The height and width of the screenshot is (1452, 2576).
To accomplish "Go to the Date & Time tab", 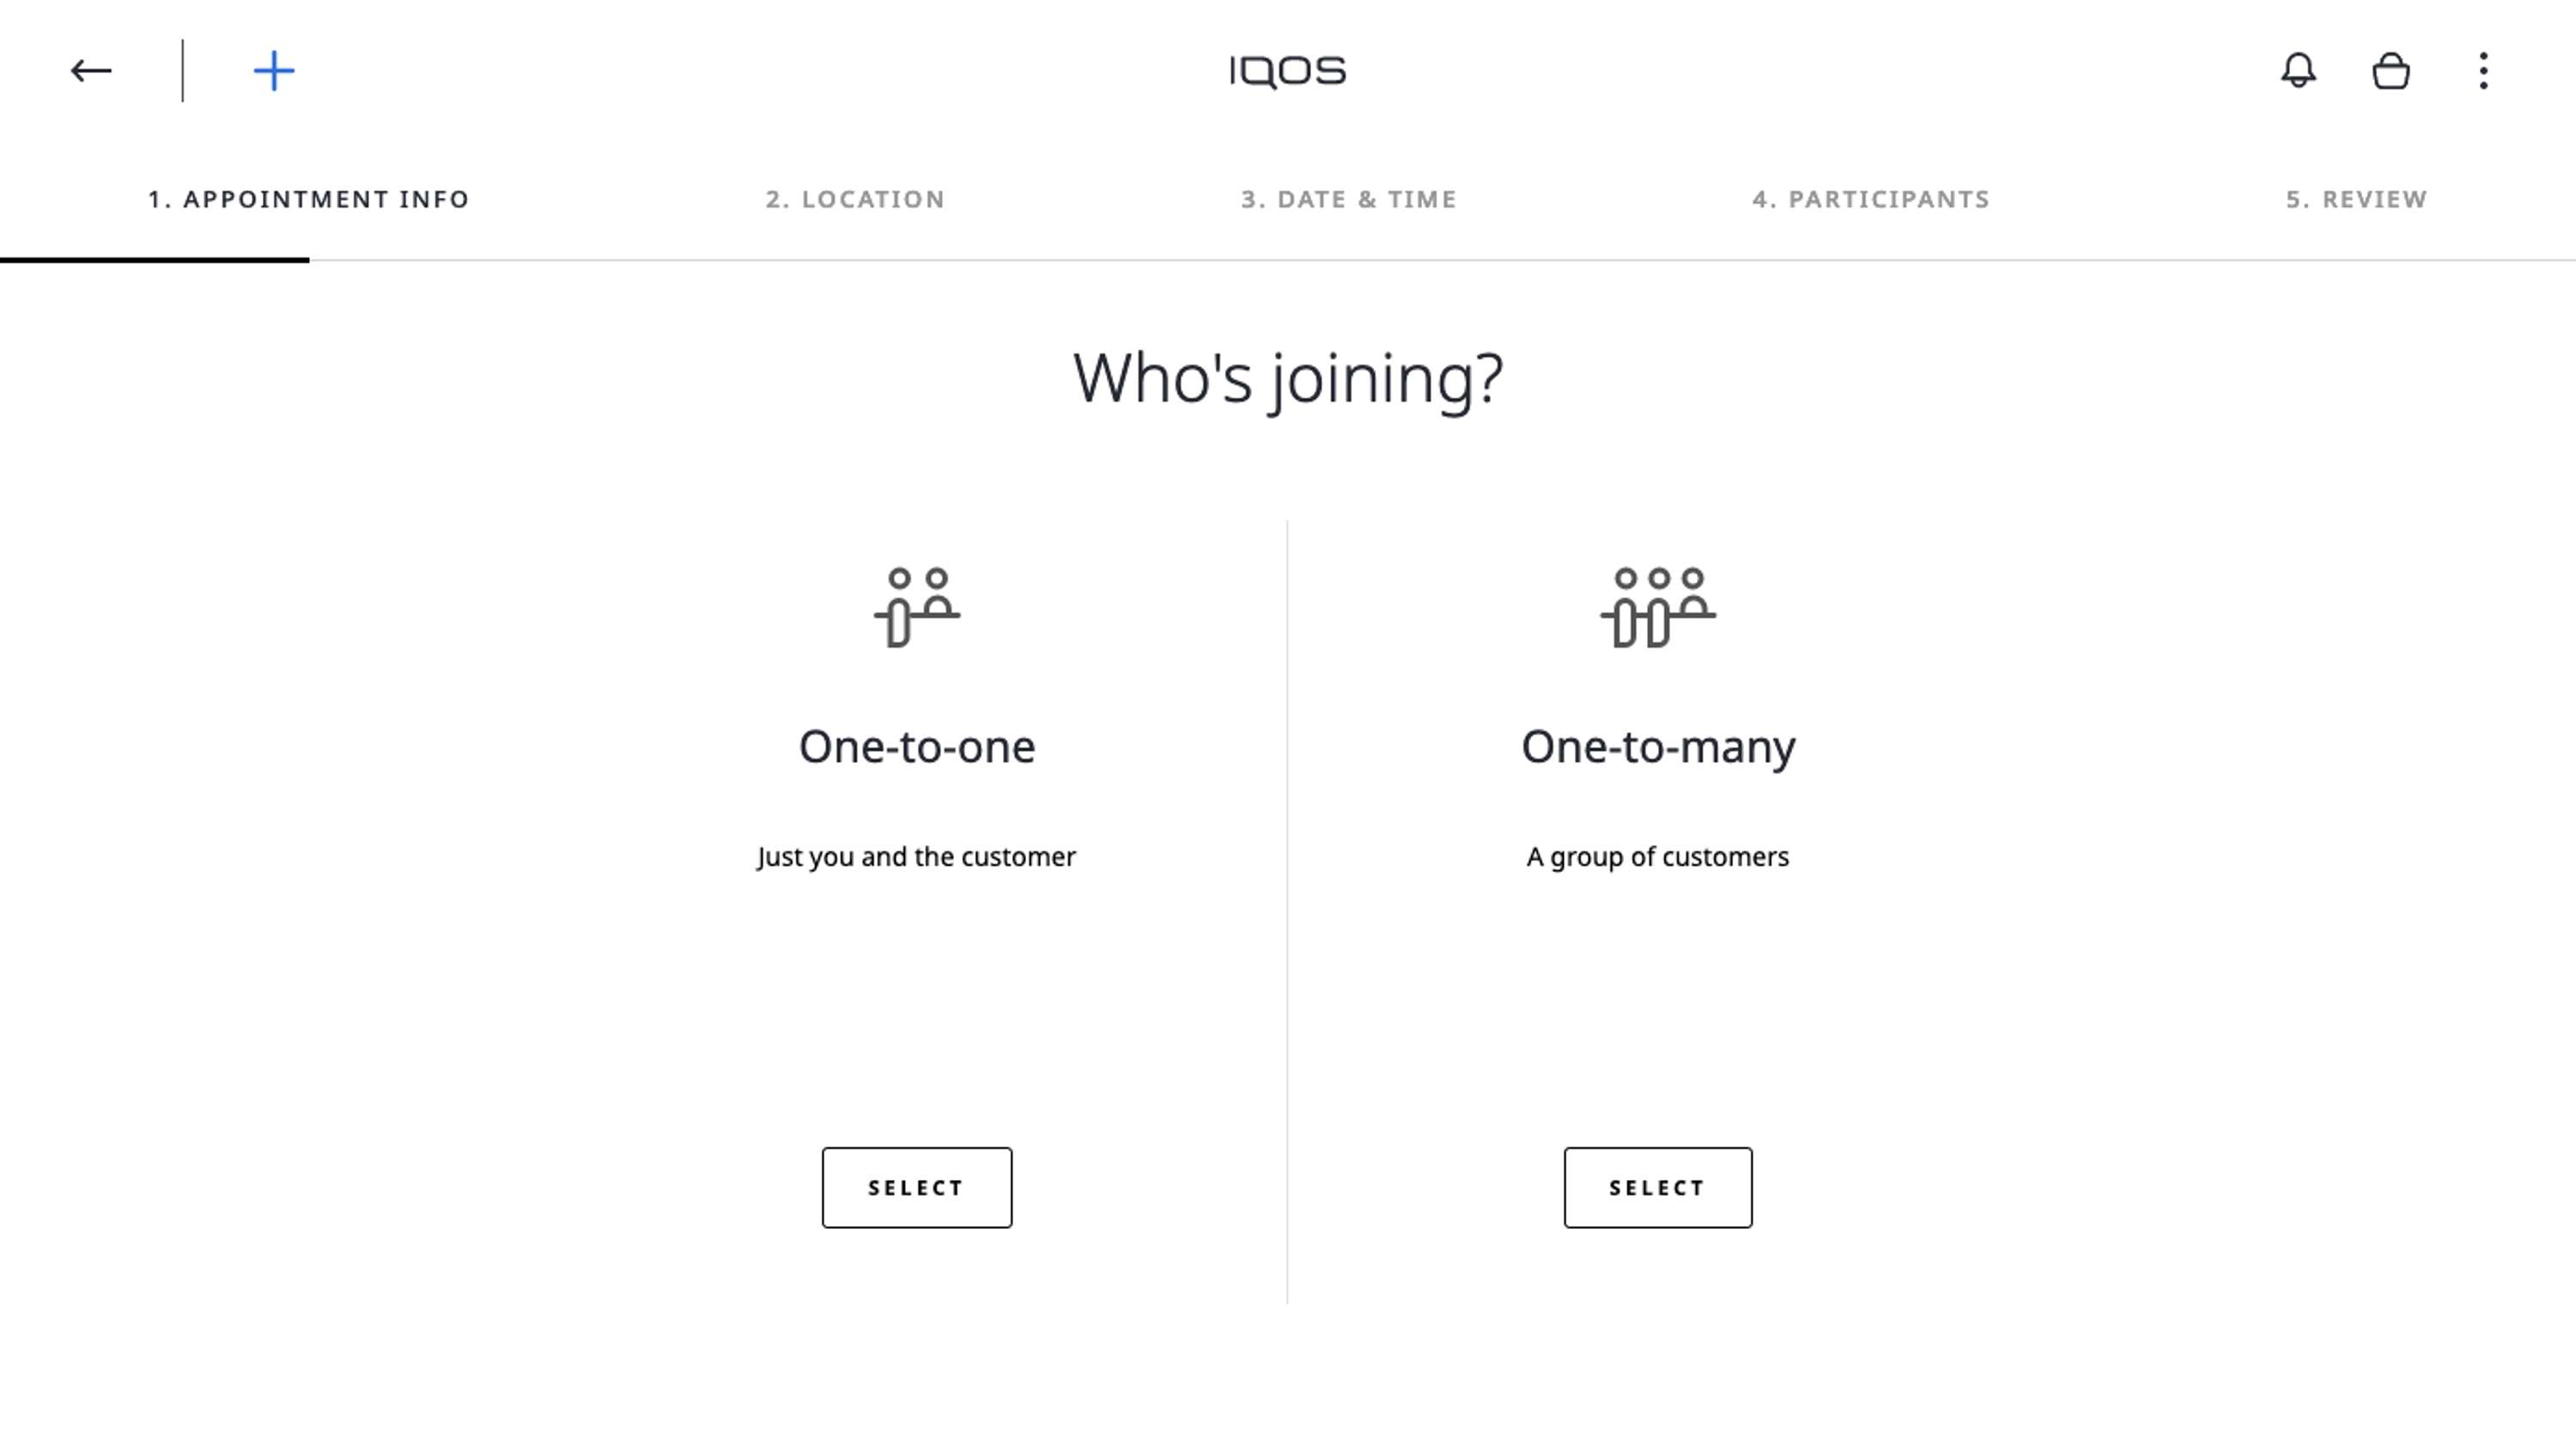I will (x=1349, y=199).
